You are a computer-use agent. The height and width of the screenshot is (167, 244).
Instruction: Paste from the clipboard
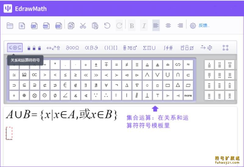coord(95,26)
